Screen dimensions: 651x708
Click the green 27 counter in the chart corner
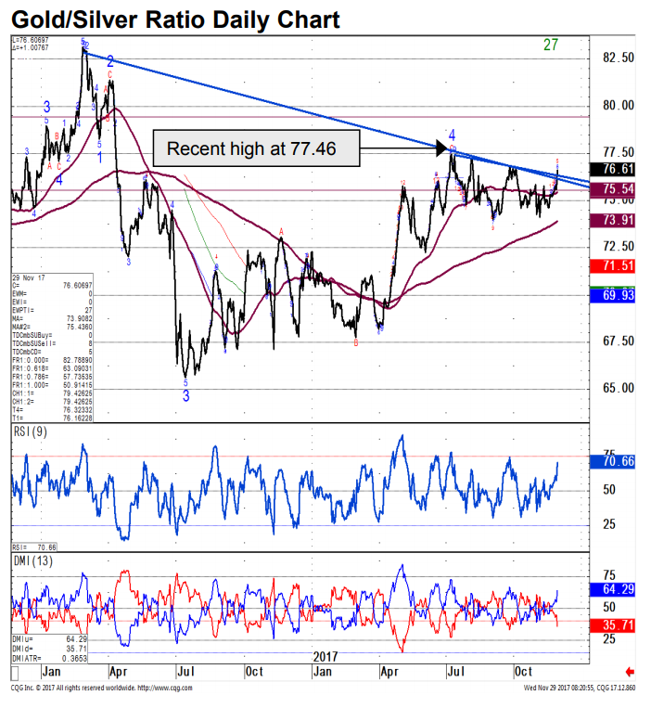551,45
